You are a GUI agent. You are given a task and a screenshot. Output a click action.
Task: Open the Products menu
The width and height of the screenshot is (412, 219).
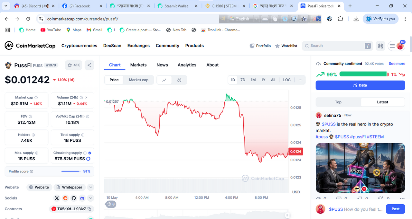click(x=194, y=46)
